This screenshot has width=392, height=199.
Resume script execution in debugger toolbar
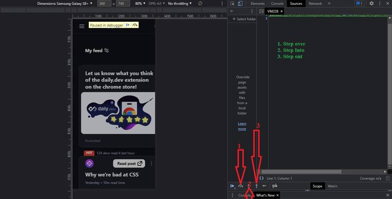[232, 186]
